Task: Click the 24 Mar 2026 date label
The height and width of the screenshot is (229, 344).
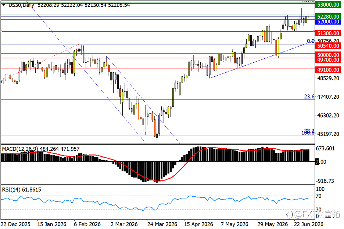Action: click(x=162, y=224)
